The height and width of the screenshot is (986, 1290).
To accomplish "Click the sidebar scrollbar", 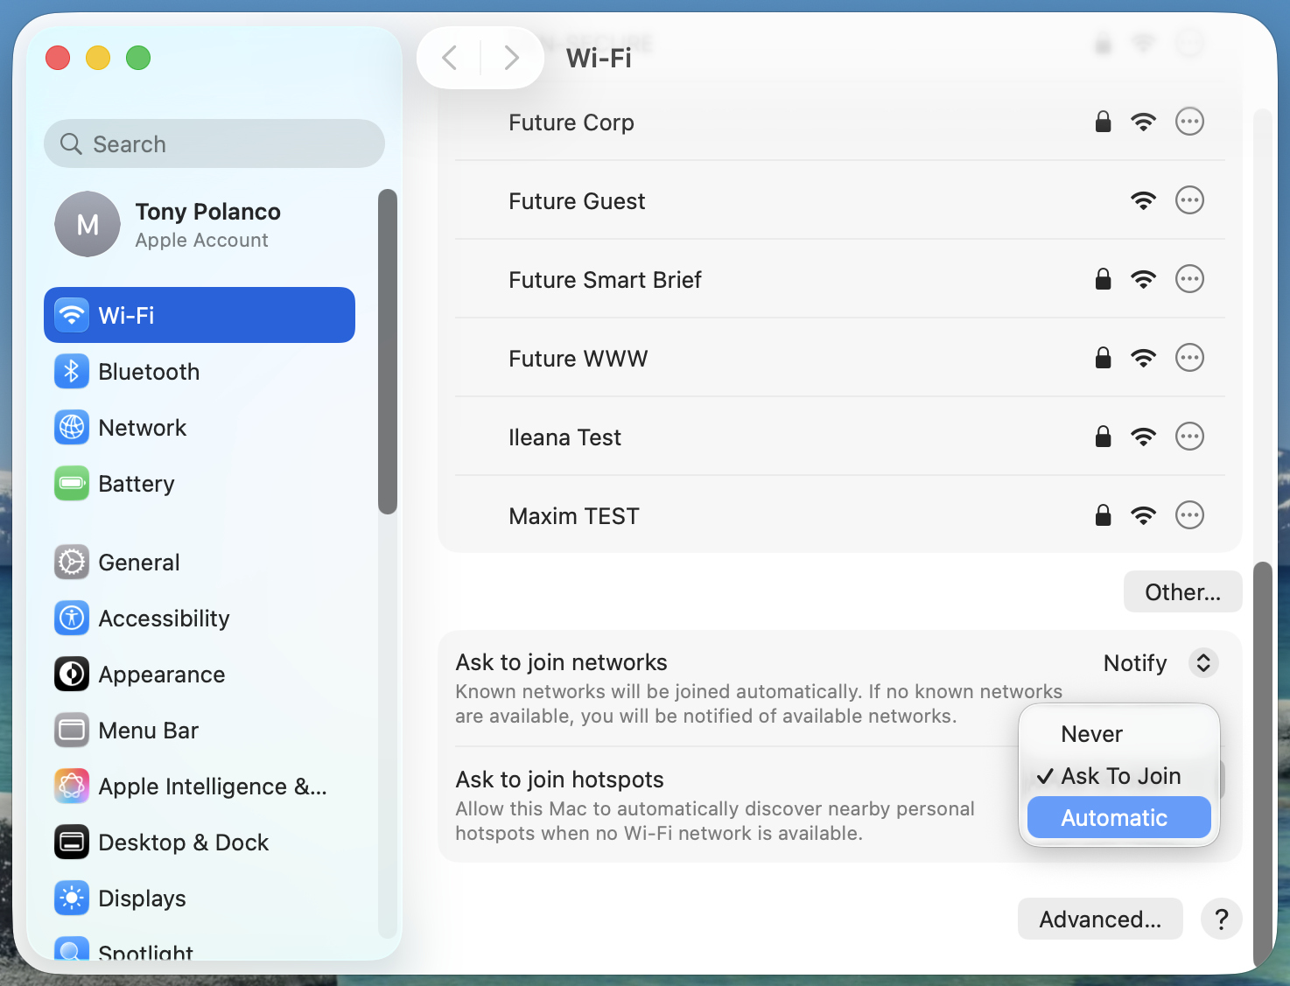I will [387, 350].
